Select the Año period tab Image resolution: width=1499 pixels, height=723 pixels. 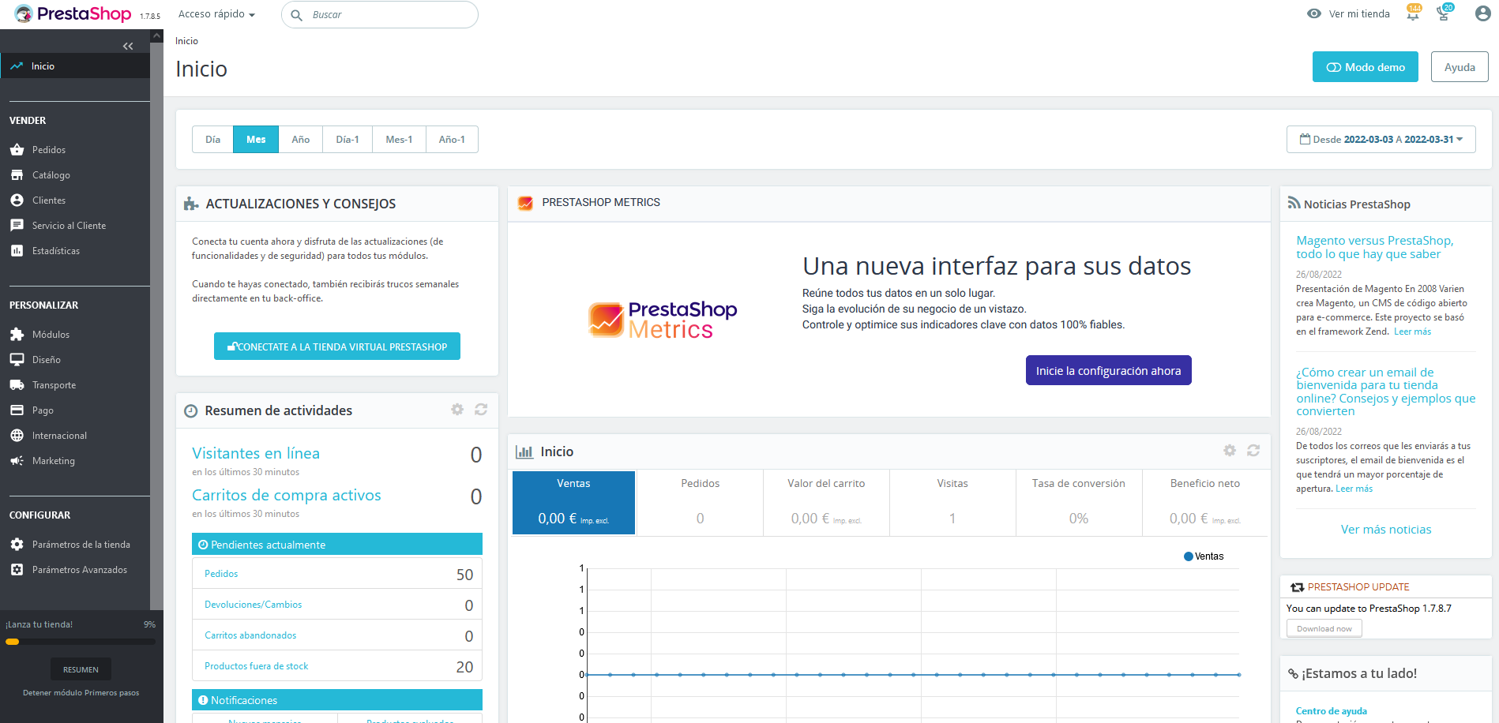click(x=301, y=140)
